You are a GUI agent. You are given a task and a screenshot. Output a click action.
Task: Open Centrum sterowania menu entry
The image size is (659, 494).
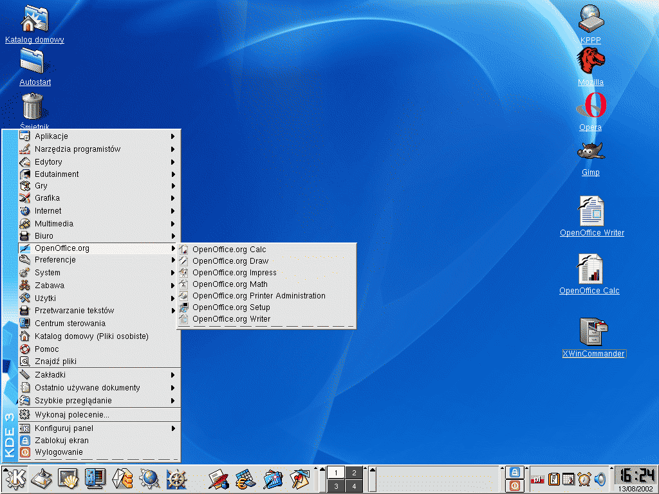coord(99,323)
